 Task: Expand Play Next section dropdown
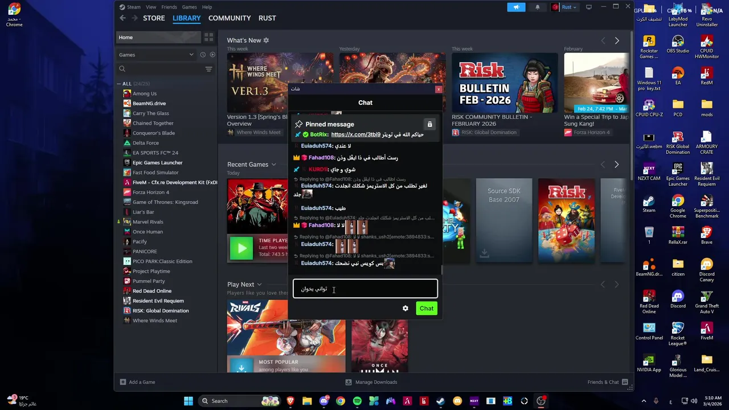click(259, 284)
